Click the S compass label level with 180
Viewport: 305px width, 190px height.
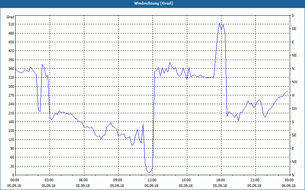tap(293, 122)
